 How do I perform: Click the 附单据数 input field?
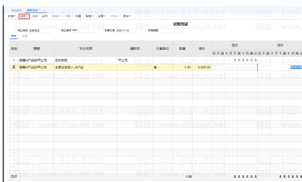(170, 30)
